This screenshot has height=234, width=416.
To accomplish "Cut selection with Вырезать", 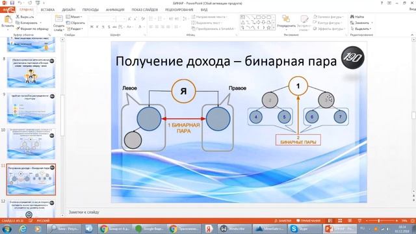I will pyautogui.click(x=25, y=17).
